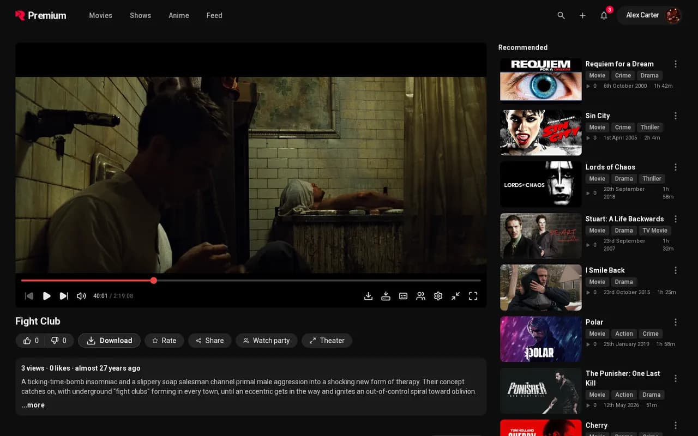698x436 pixels.
Task: Open options menu for Sin City
Action: point(676,116)
